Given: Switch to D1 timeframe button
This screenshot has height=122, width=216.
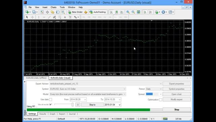Looking at the screenshot, I should pyautogui.click(x=115, y=17).
